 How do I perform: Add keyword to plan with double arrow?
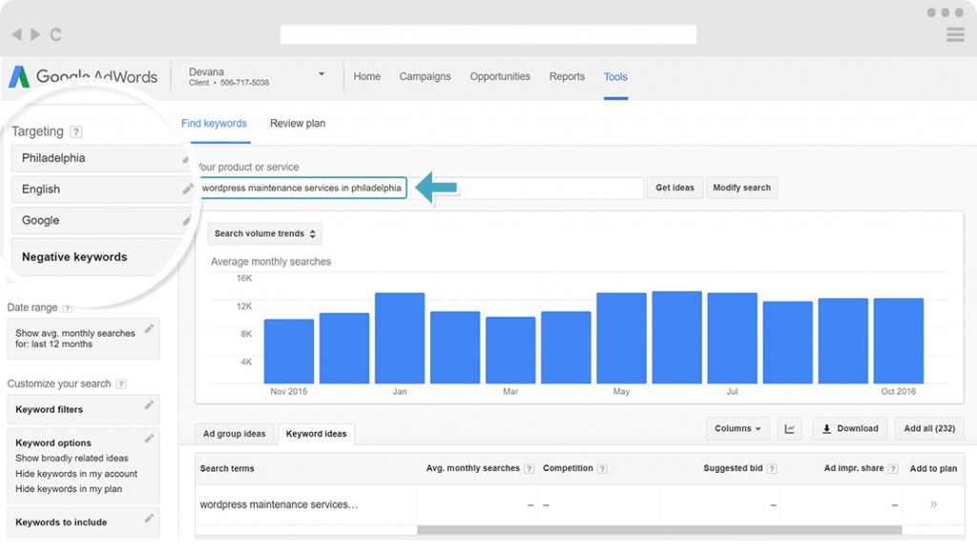tap(932, 504)
